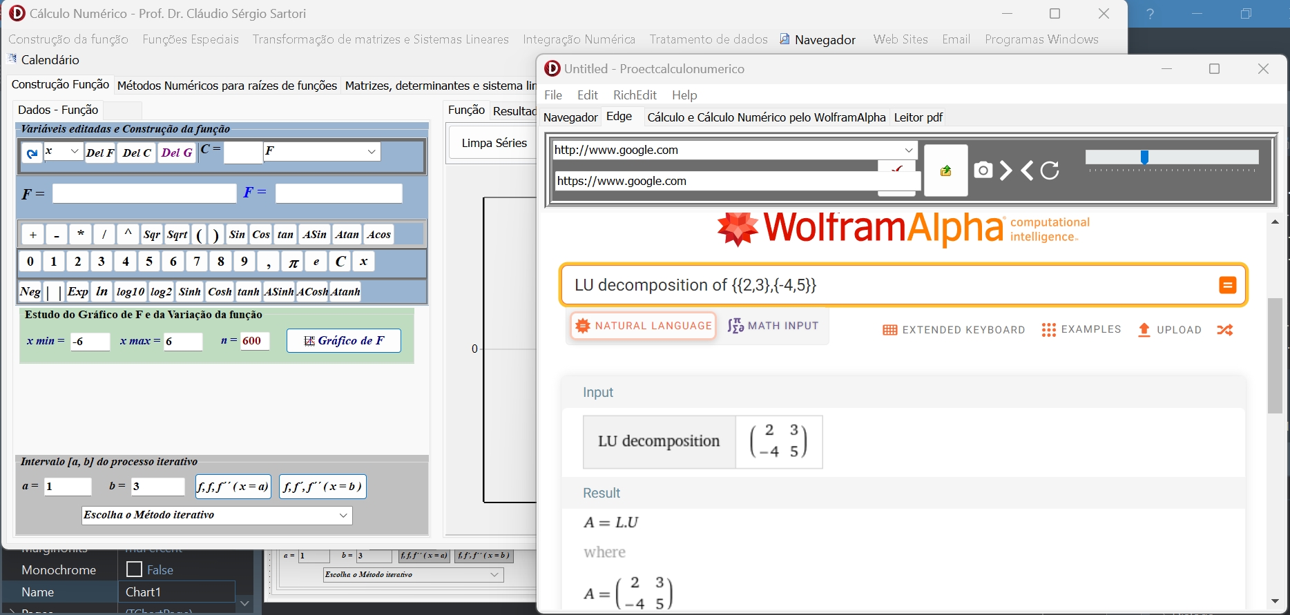Focus the n = 600 input field
This screenshot has width=1290, height=615.
pyautogui.click(x=254, y=341)
